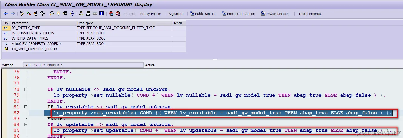Viewport: 403px width, 138px height.
Task: Click the spiral Enhance icon
Action: [x=42, y=14]
